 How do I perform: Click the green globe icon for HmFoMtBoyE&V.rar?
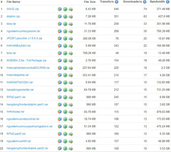click(x=65, y=46)
